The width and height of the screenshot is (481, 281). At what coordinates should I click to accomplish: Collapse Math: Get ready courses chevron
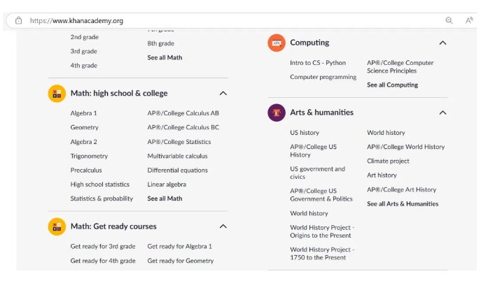pos(223,226)
